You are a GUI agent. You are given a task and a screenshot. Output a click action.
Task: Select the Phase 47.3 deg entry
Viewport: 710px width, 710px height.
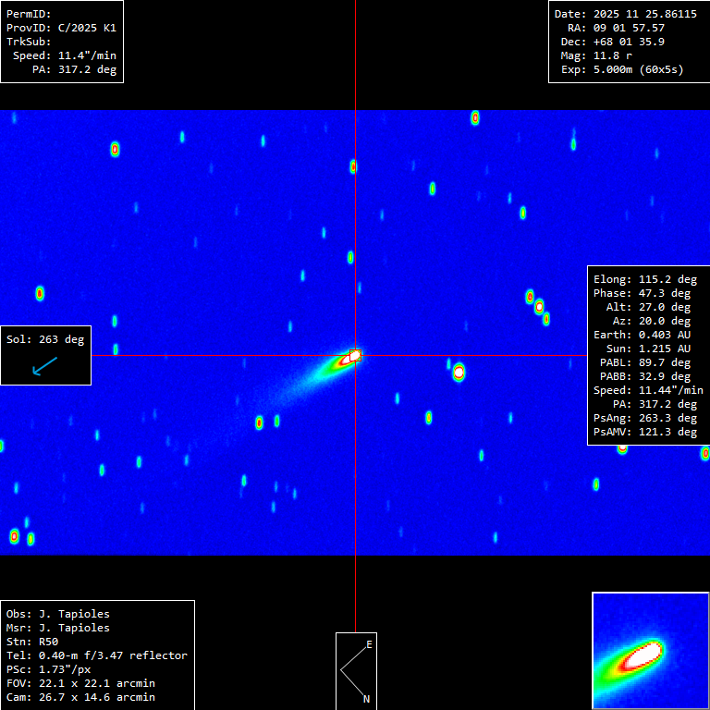(x=645, y=293)
